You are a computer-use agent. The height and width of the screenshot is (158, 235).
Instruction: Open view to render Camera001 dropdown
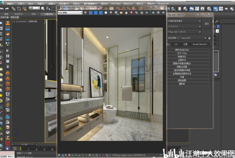pos(187,38)
